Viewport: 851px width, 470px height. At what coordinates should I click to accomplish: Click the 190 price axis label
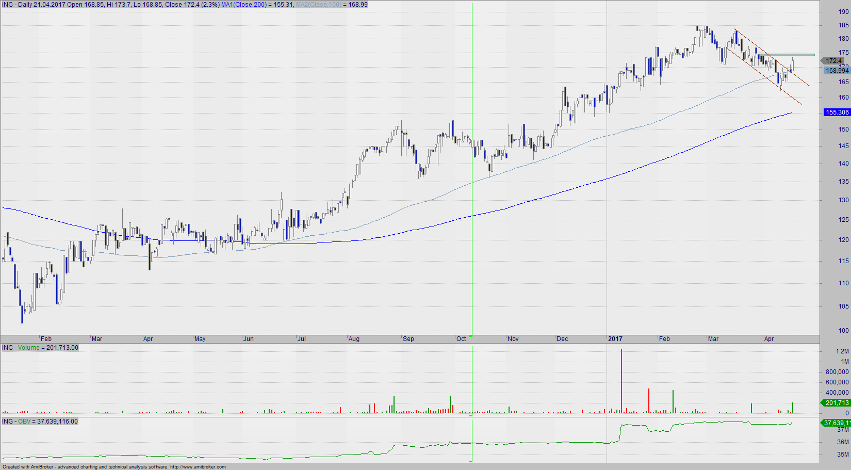[843, 12]
